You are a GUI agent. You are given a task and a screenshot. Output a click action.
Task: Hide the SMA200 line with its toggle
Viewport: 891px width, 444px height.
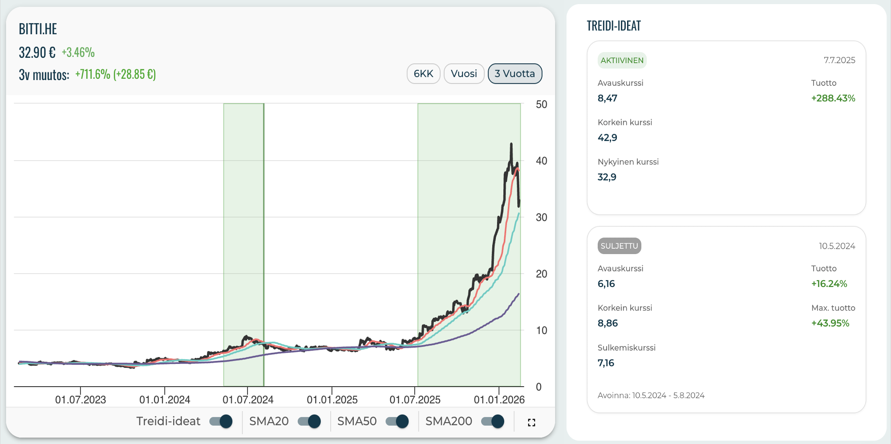point(493,421)
